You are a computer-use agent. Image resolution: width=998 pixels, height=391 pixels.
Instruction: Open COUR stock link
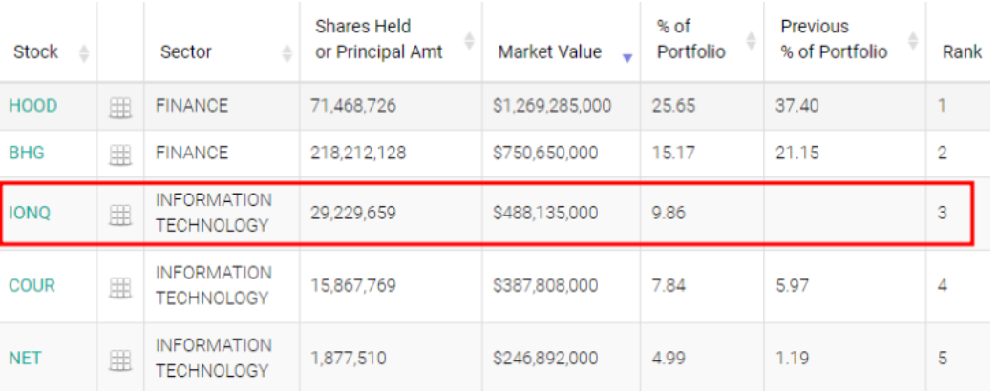(x=32, y=285)
